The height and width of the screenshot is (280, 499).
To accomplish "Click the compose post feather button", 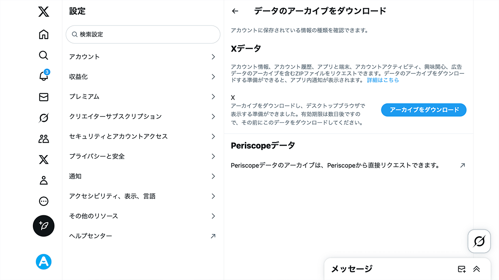I will click(44, 226).
